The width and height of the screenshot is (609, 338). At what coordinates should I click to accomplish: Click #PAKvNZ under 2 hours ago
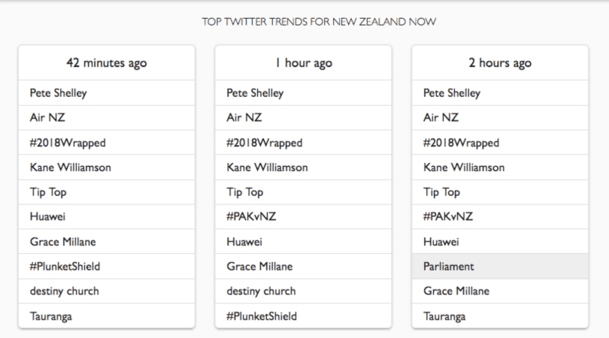point(449,217)
